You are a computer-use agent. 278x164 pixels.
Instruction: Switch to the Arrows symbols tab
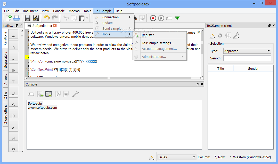[5, 79]
